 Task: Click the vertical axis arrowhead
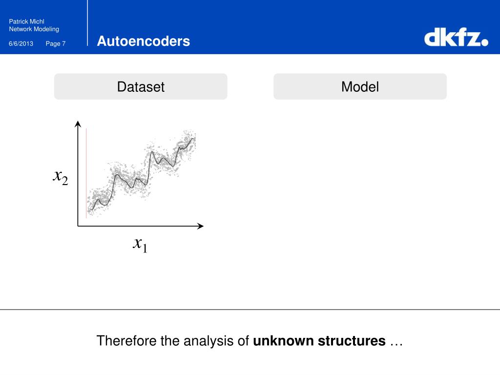coord(78,124)
